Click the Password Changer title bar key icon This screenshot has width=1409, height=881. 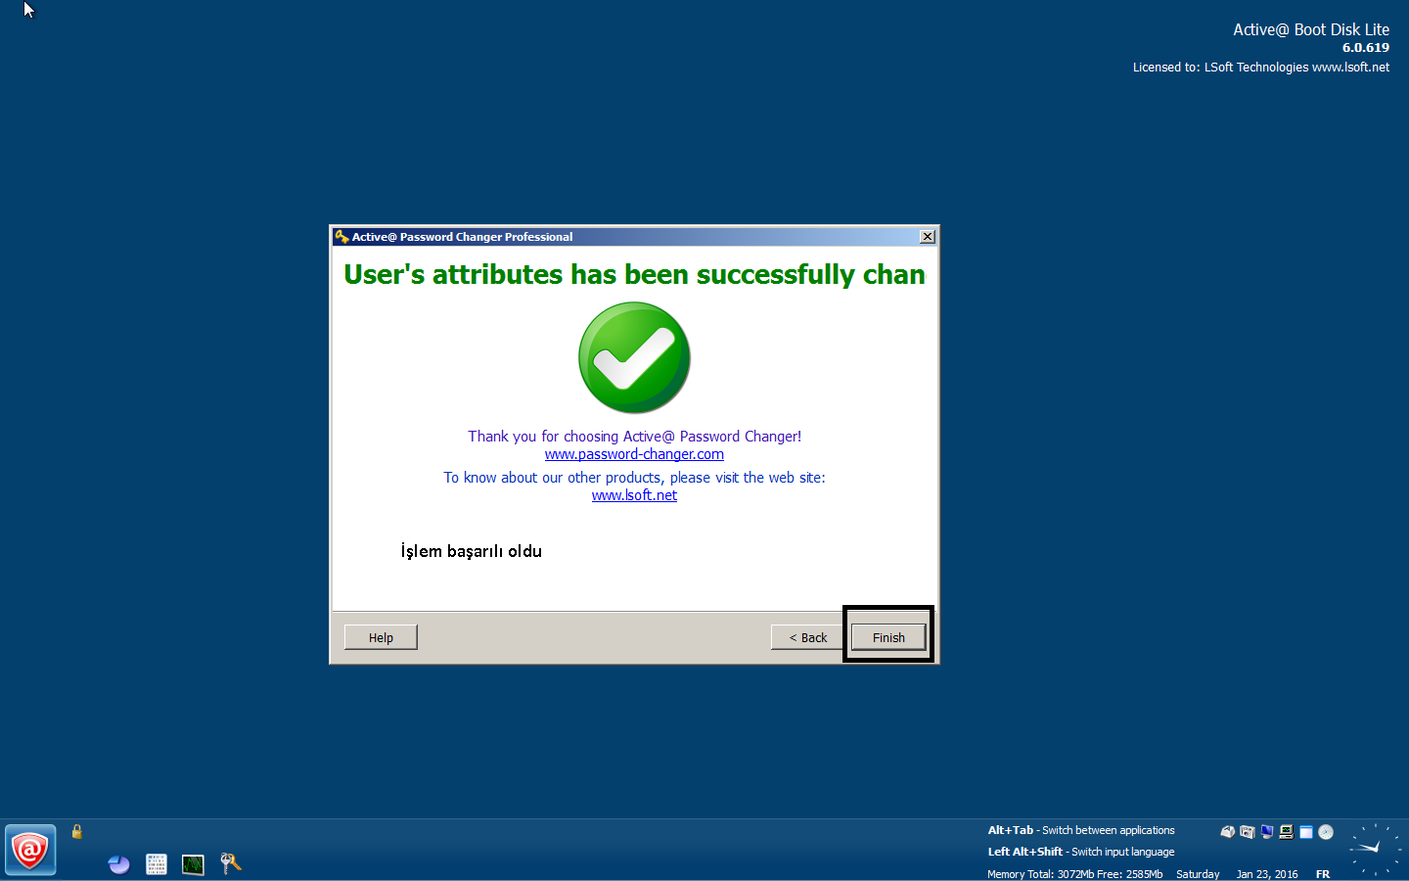[x=341, y=237]
